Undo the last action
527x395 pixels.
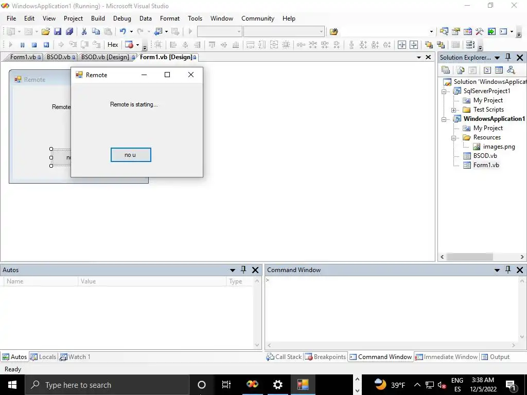tap(122, 31)
